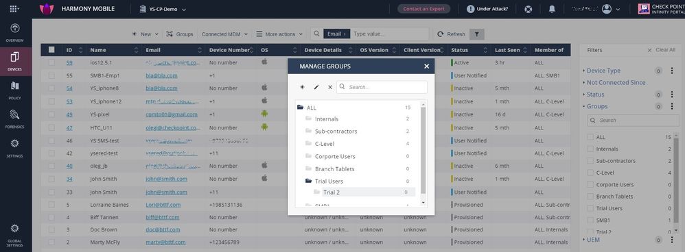Viewport: 685px width, 252px height.
Task: Open Device Type filter options menu
Action: pos(672,71)
